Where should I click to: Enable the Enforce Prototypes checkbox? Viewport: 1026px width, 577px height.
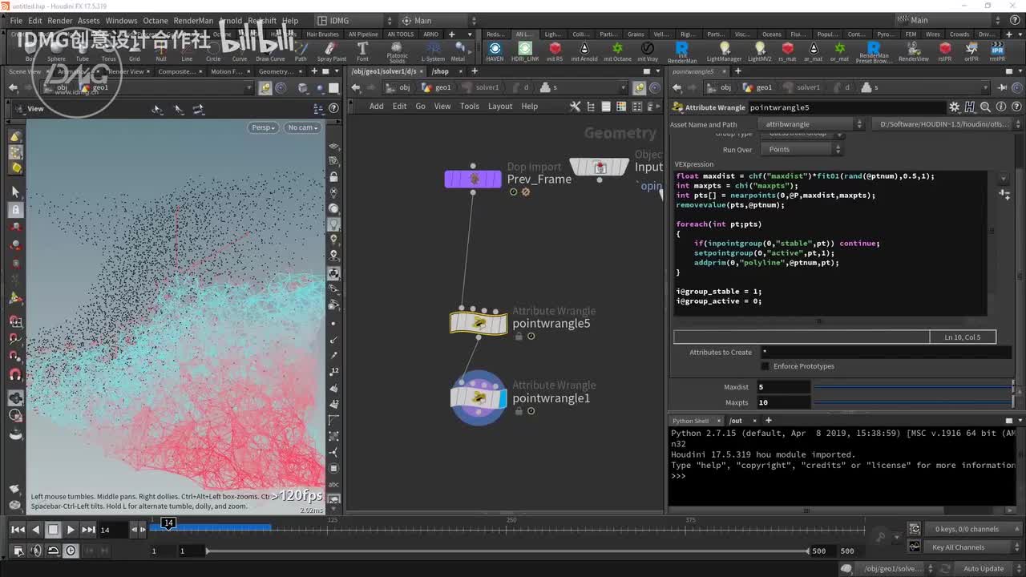coord(765,366)
